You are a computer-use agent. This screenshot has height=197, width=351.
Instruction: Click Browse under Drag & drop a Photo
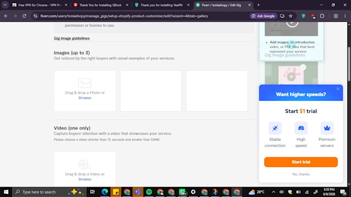click(x=85, y=97)
